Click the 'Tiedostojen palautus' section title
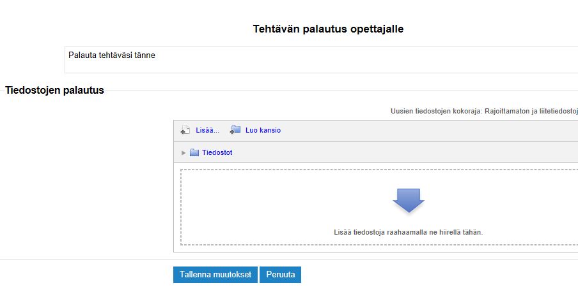The image size is (578, 292). (54, 91)
